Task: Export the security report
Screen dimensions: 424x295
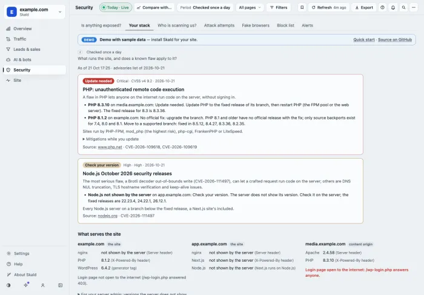Action: [363, 7]
